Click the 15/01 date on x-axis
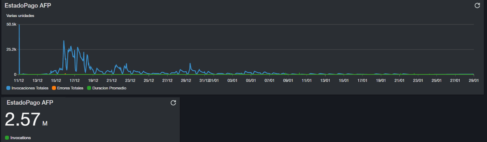The height and width of the screenshot is (142, 487). coord(344,81)
